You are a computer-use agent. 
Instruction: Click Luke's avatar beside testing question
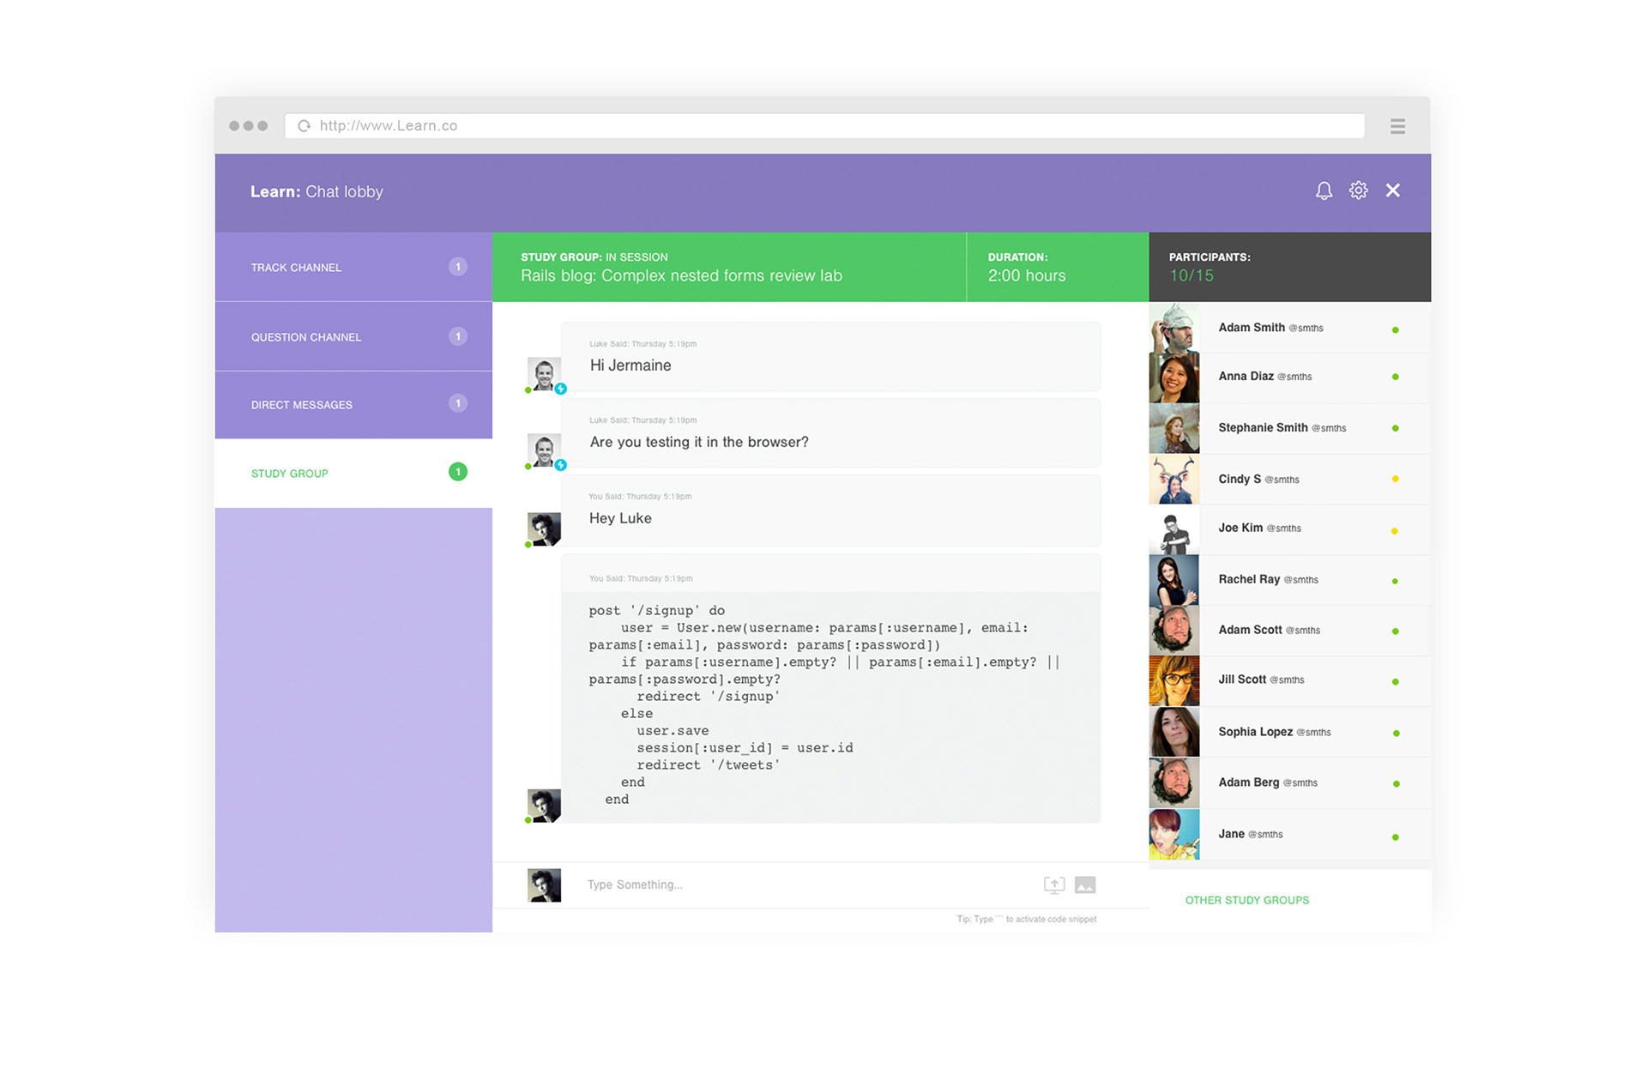pyautogui.click(x=544, y=450)
